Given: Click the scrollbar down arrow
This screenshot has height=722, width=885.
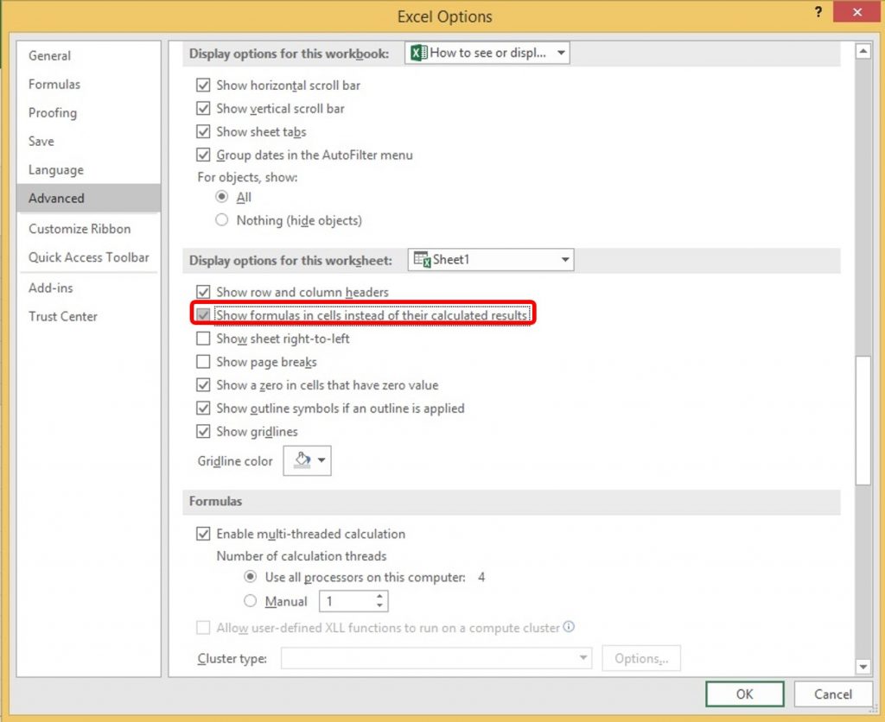Looking at the screenshot, I should [863, 666].
